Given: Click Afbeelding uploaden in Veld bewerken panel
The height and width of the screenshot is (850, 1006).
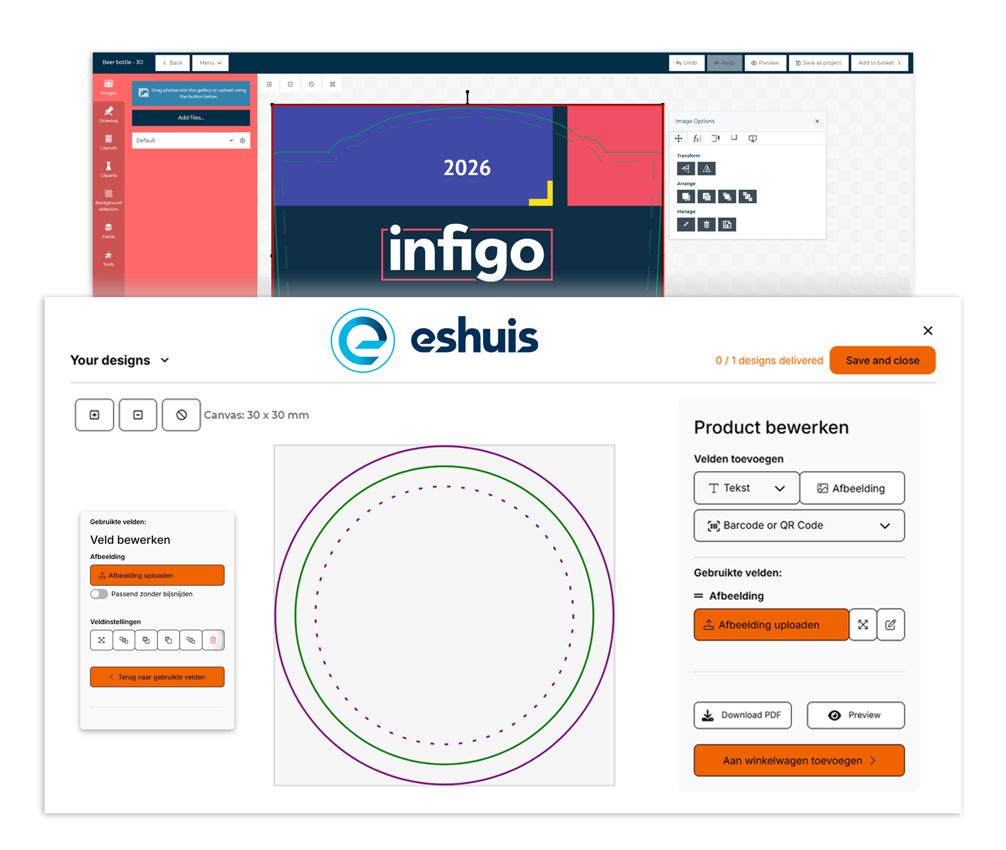Looking at the screenshot, I should (x=157, y=575).
